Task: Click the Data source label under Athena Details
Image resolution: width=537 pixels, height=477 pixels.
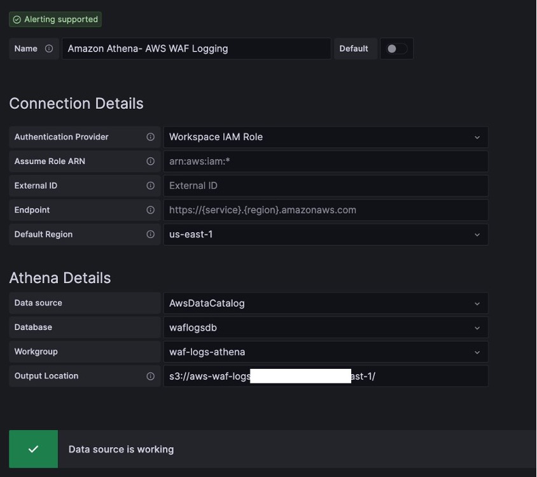Action: pos(38,303)
